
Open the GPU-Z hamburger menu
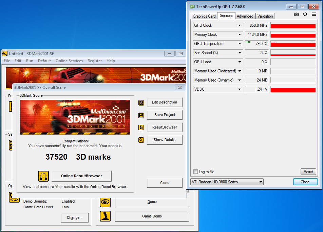point(314,14)
